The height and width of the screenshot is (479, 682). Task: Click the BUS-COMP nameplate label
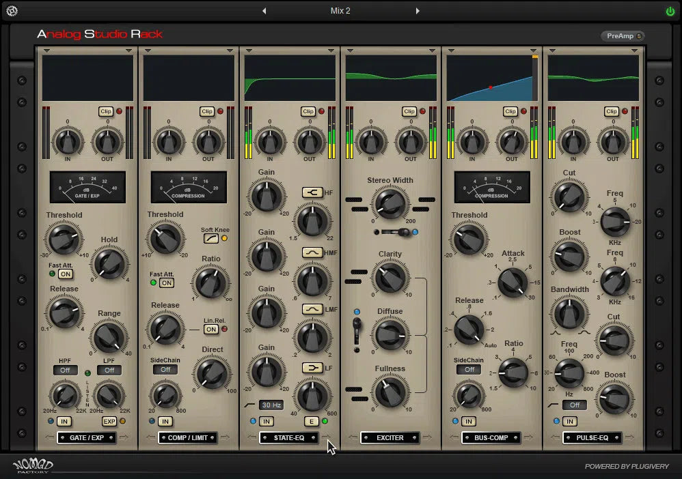click(491, 437)
